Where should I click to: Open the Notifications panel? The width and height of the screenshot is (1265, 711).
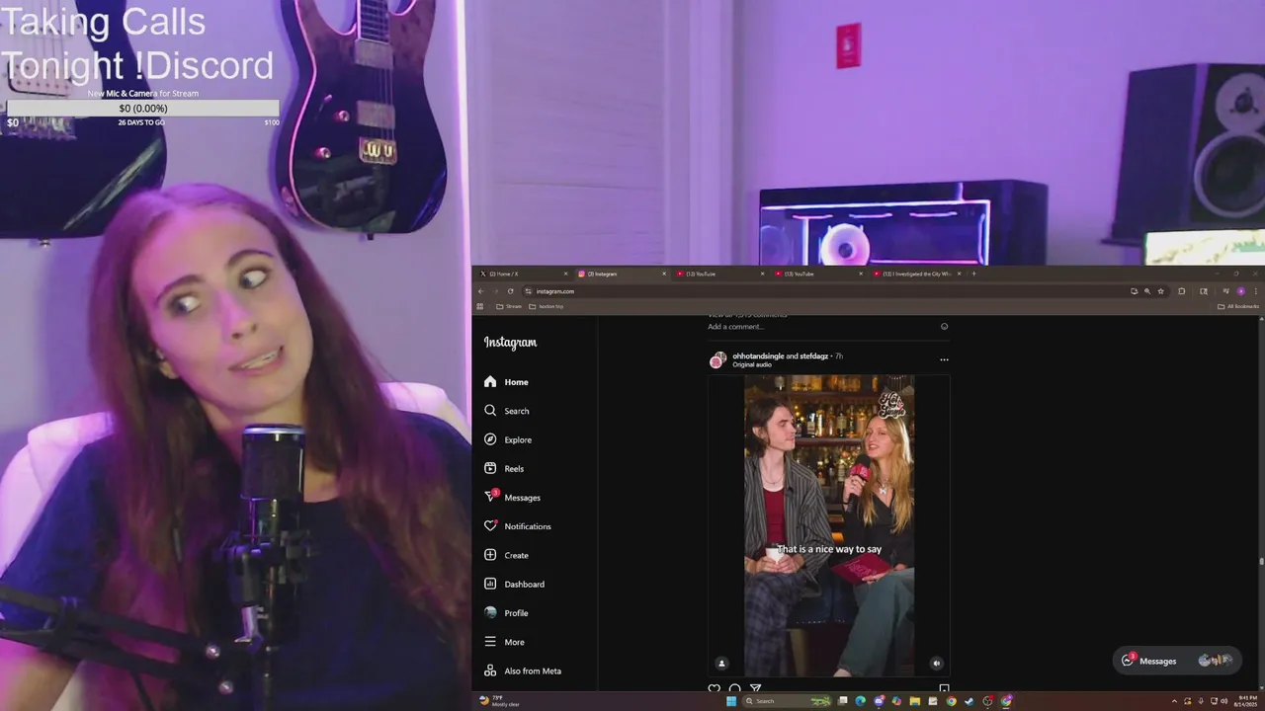coord(518,526)
